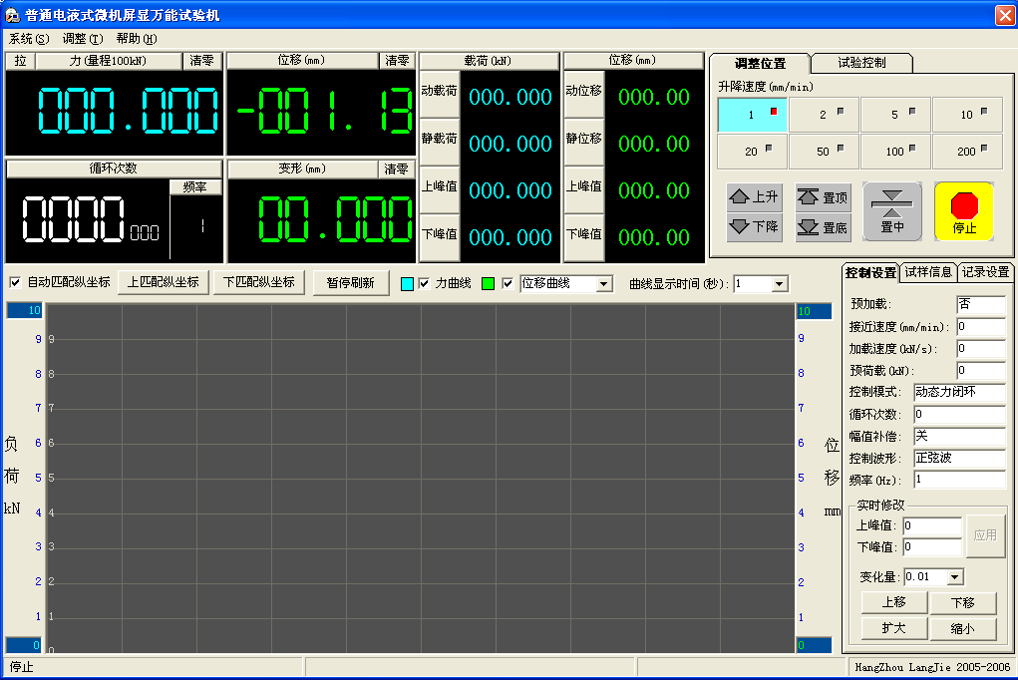The image size is (1018, 680).
Task: Click the 接近速度(mm/min) input field
Action: tap(981, 327)
